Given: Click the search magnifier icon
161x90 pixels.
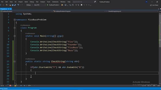Looking at the screenshot, I should [x=95, y=2].
